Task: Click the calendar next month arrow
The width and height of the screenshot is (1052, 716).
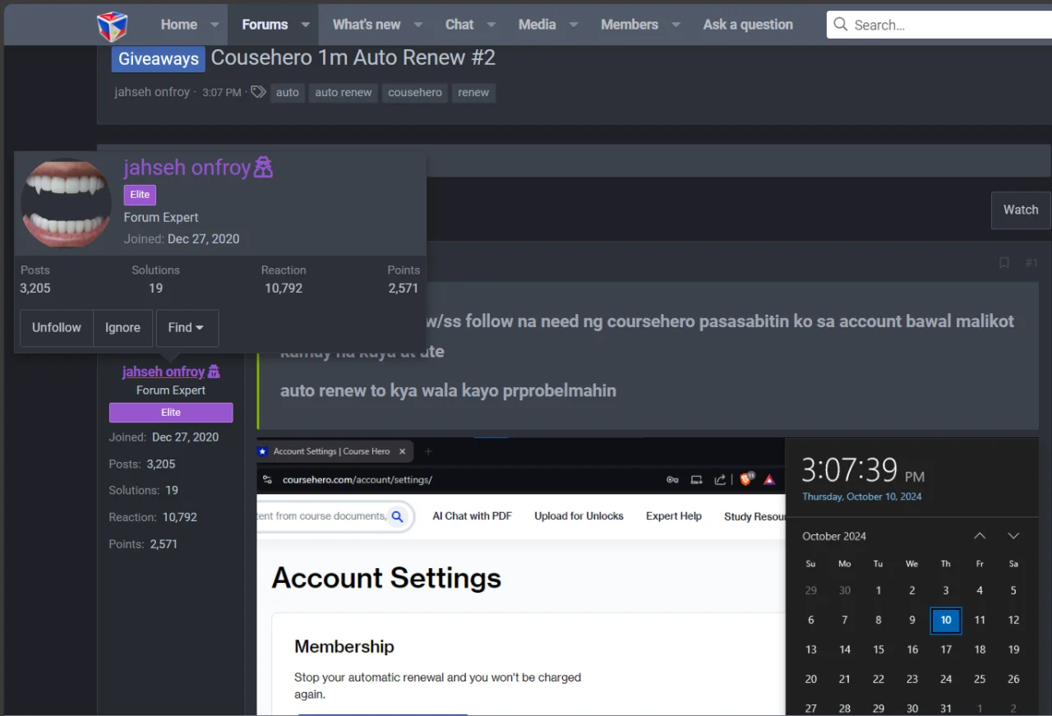Action: pyautogui.click(x=1013, y=536)
